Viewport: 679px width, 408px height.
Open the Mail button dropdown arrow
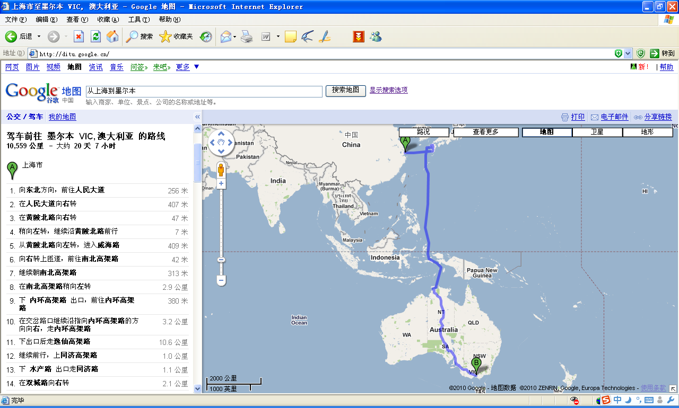click(234, 37)
